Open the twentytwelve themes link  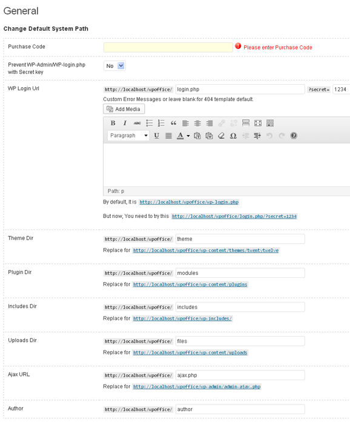coord(206,251)
